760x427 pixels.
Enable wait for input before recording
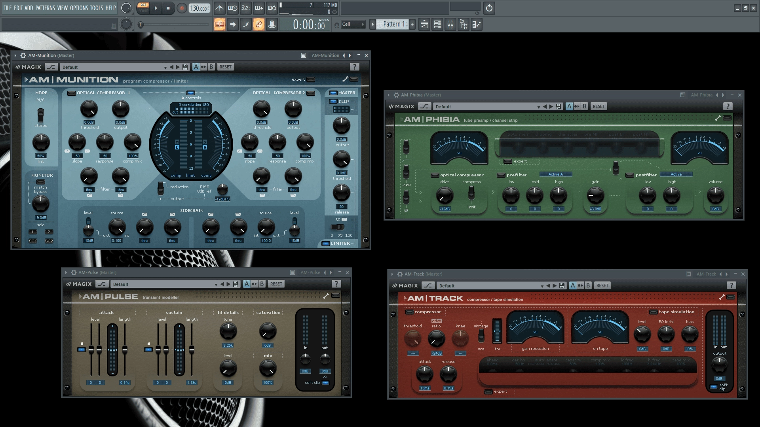pyautogui.click(x=233, y=8)
